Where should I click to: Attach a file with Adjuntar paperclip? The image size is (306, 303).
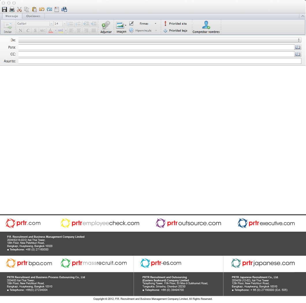coord(106,27)
